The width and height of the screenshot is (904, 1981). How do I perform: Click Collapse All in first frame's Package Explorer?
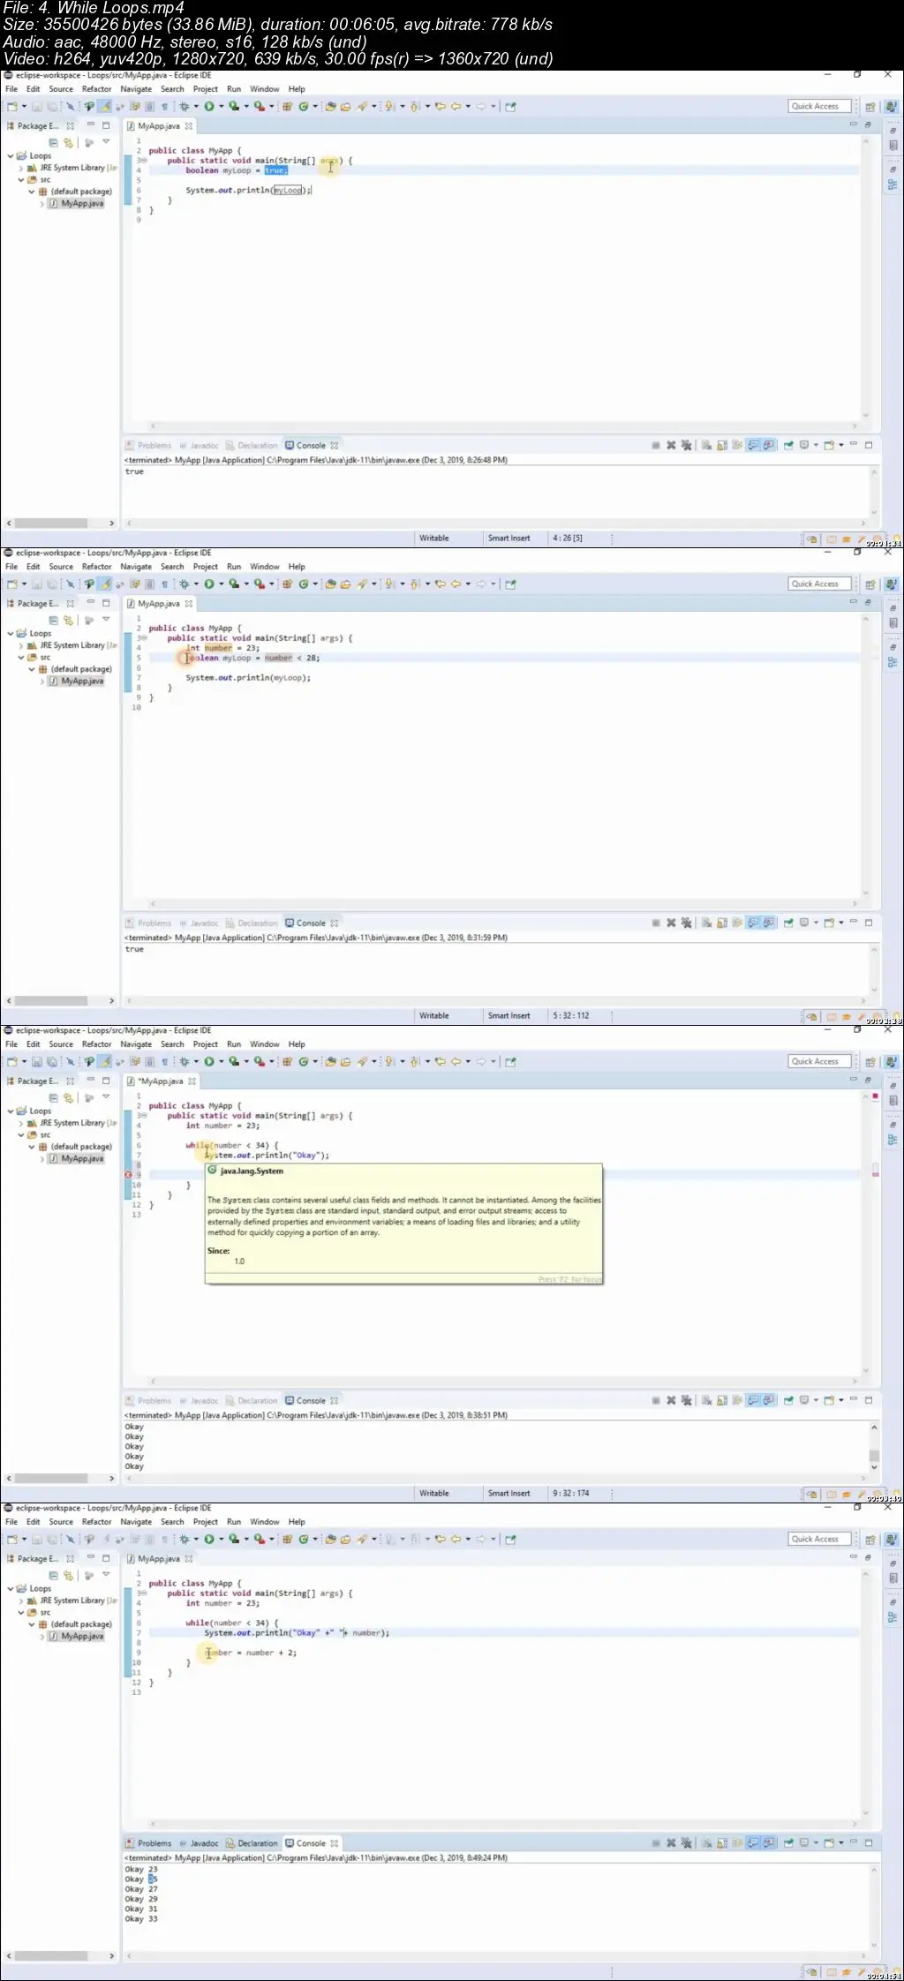tap(53, 142)
